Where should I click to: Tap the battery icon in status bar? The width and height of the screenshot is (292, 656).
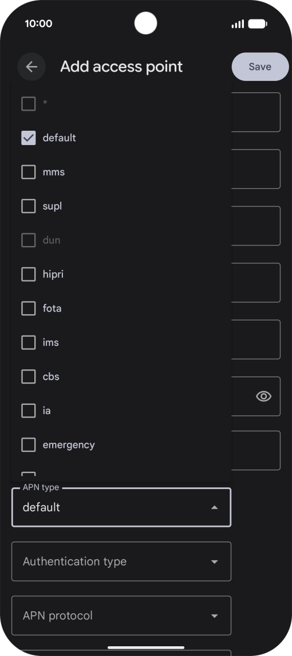point(258,24)
